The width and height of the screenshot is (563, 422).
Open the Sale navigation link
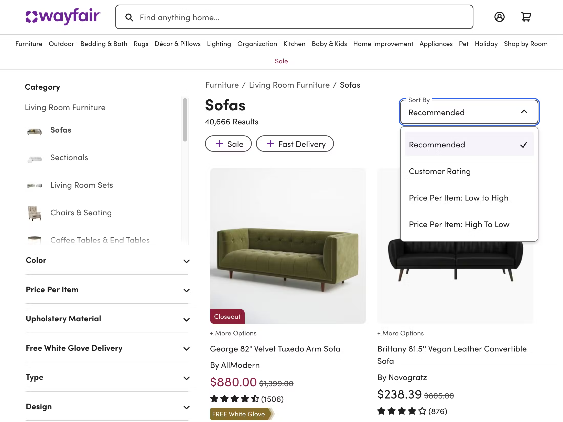click(x=281, y=61)
